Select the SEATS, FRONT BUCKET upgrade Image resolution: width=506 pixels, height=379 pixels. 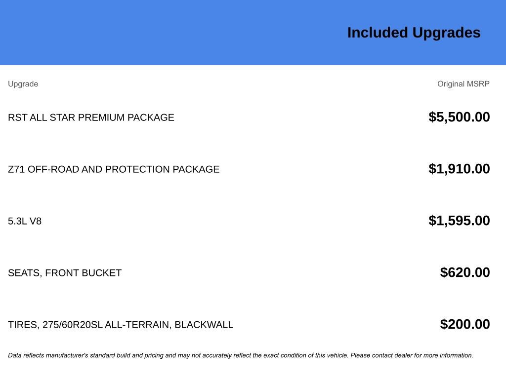65,273
